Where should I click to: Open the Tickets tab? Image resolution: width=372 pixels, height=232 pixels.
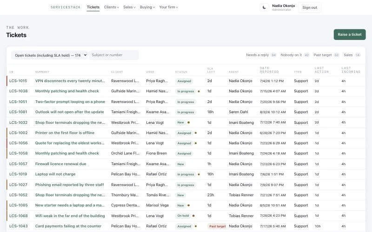93,7
